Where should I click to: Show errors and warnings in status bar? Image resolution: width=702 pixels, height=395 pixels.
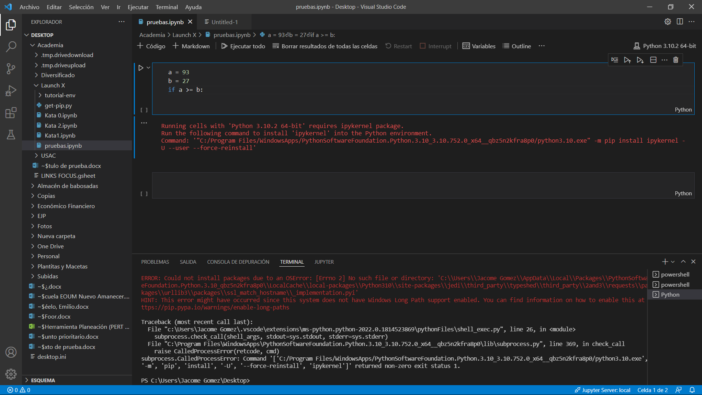point(19,390)
